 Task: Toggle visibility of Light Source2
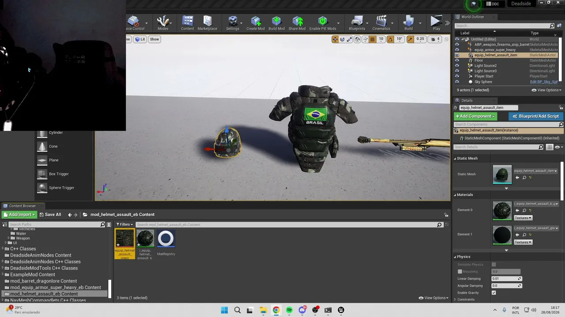coord(457,66)
